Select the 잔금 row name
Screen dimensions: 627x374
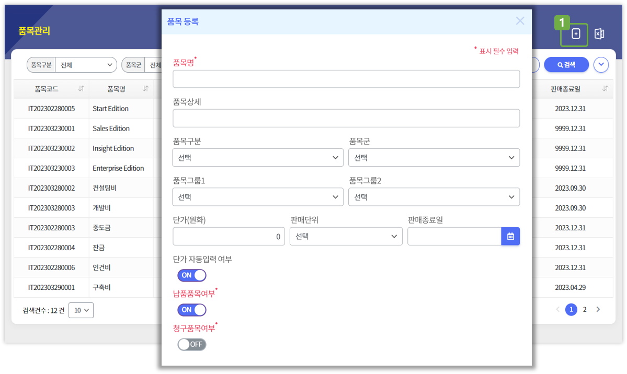coord(98,248)
